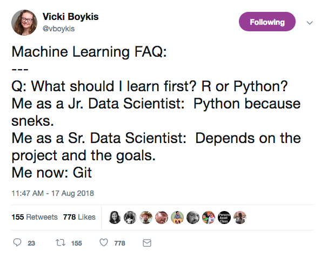
Task: Click the reply speech bubble icon
Action: (17, 242)
